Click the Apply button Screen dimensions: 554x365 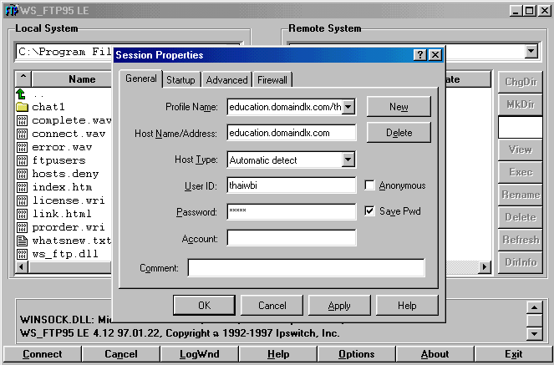pos(339,306)
